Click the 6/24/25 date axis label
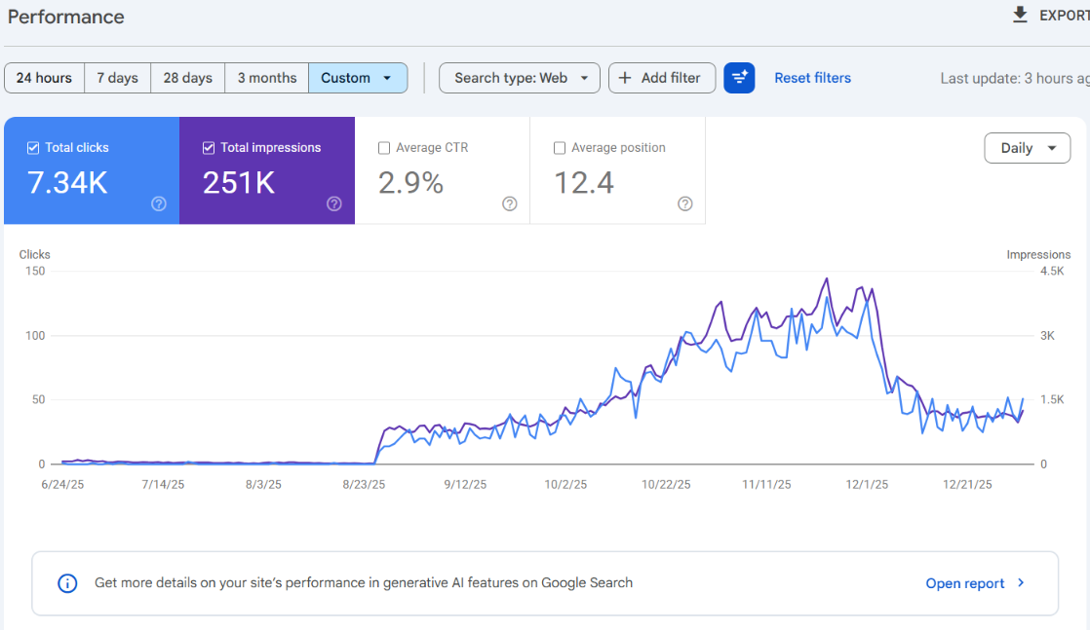 tap(62, 484)
